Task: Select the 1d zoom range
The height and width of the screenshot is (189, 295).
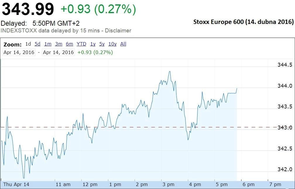Action: [x=28, y=44]
